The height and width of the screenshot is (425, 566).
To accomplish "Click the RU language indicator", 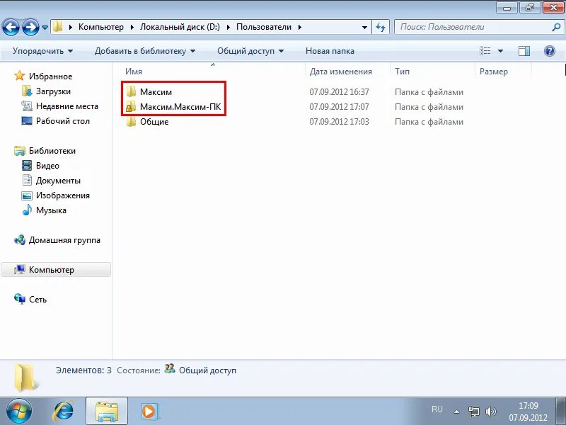I will [x=437, y=409].
